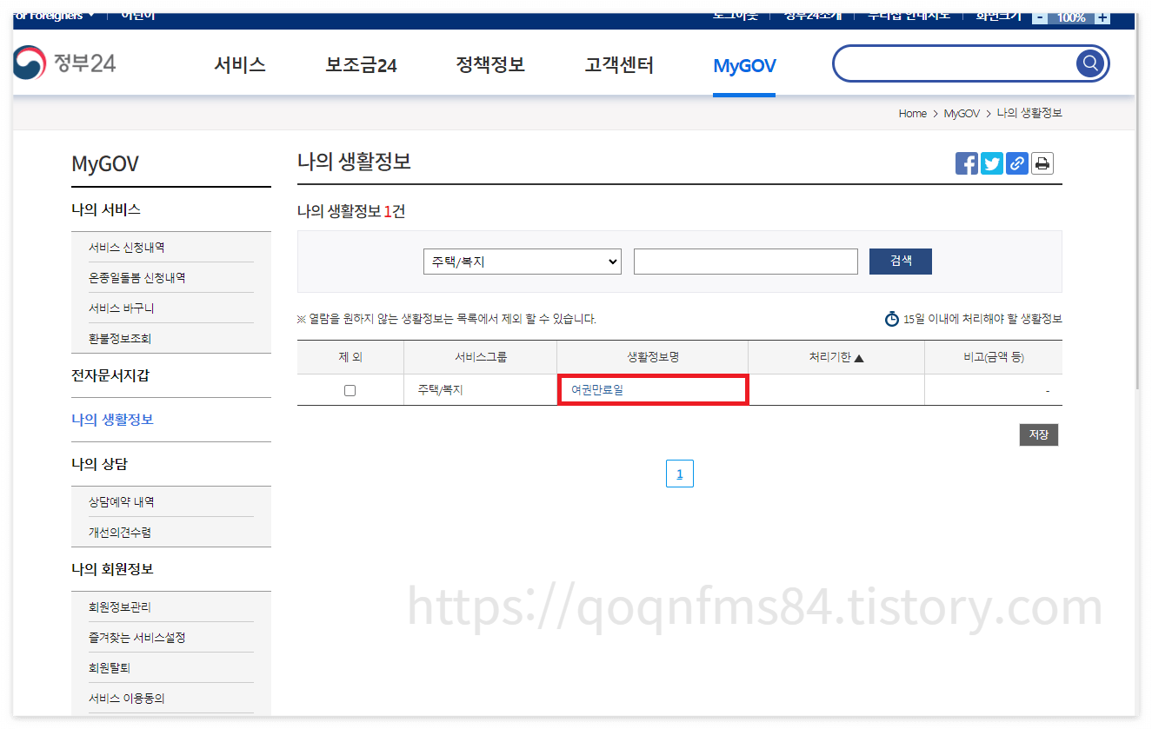The height and width of the screenshot is (729, 1152).
Task: Print page with printer icon
Action: [x=1042, y=163]
